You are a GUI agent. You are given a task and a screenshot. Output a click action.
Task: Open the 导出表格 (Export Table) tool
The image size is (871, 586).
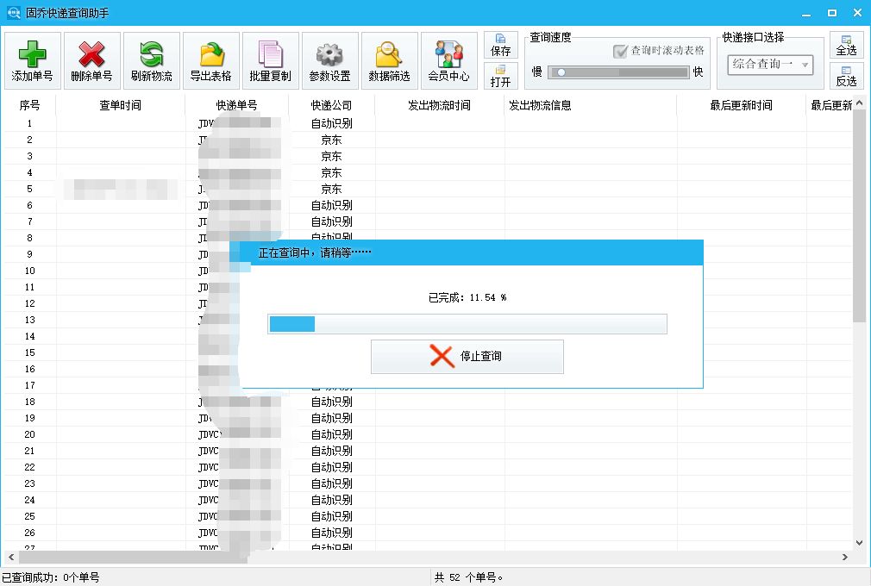pos(210,59)
